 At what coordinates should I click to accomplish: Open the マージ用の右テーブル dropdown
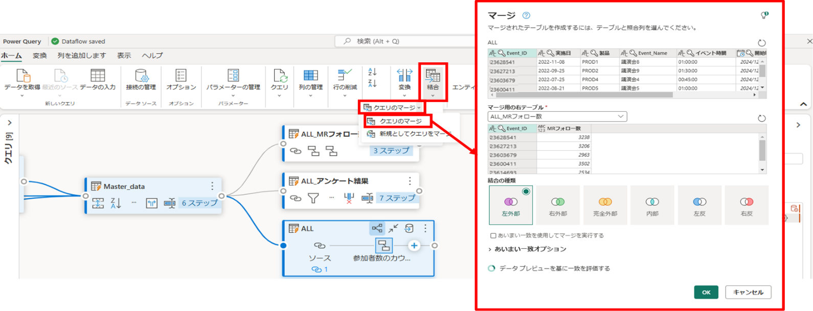click(x=557, y=116)
